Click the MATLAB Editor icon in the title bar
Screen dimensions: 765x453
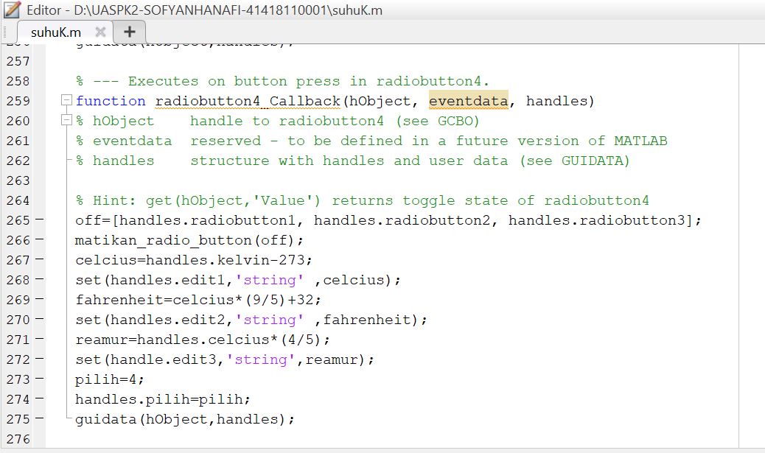coord(10,10)
